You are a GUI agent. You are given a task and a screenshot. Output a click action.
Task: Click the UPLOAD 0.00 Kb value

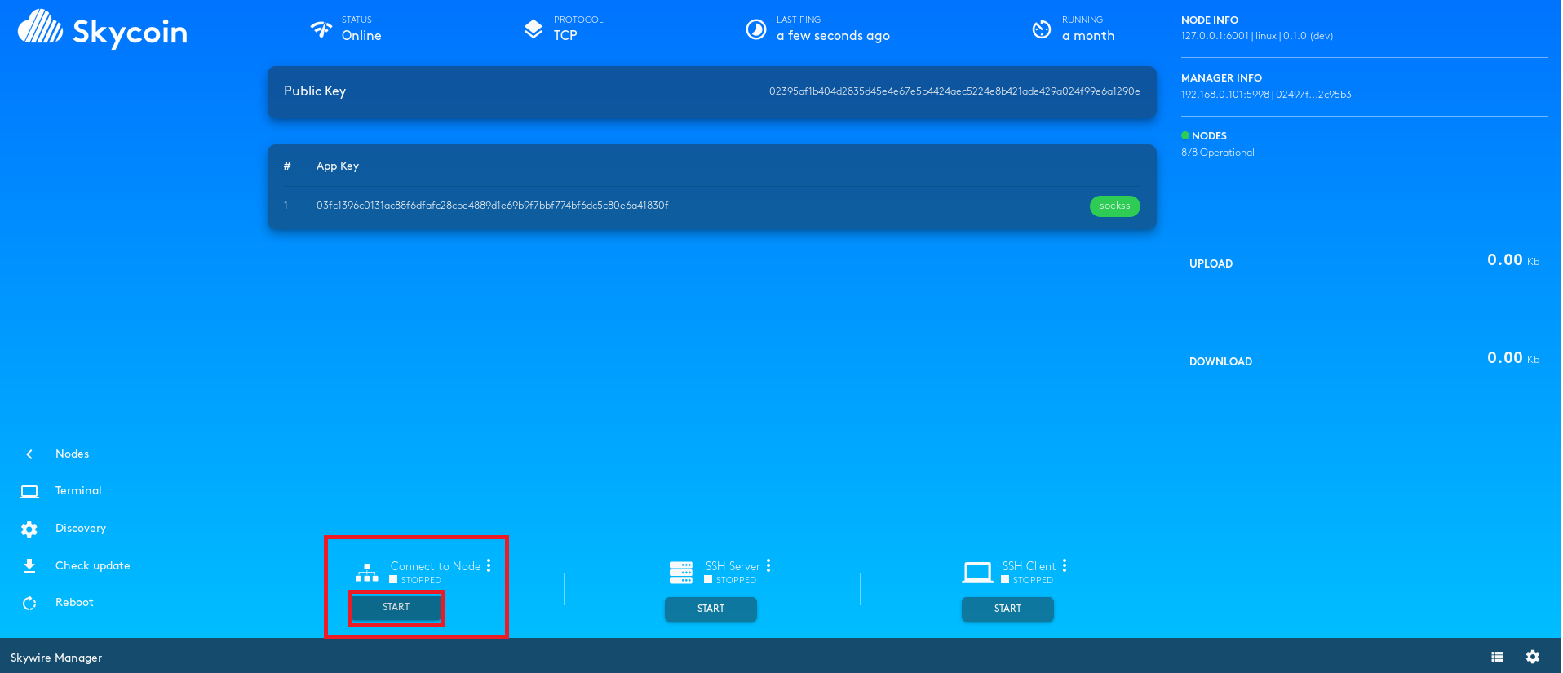click(1513, 260)
